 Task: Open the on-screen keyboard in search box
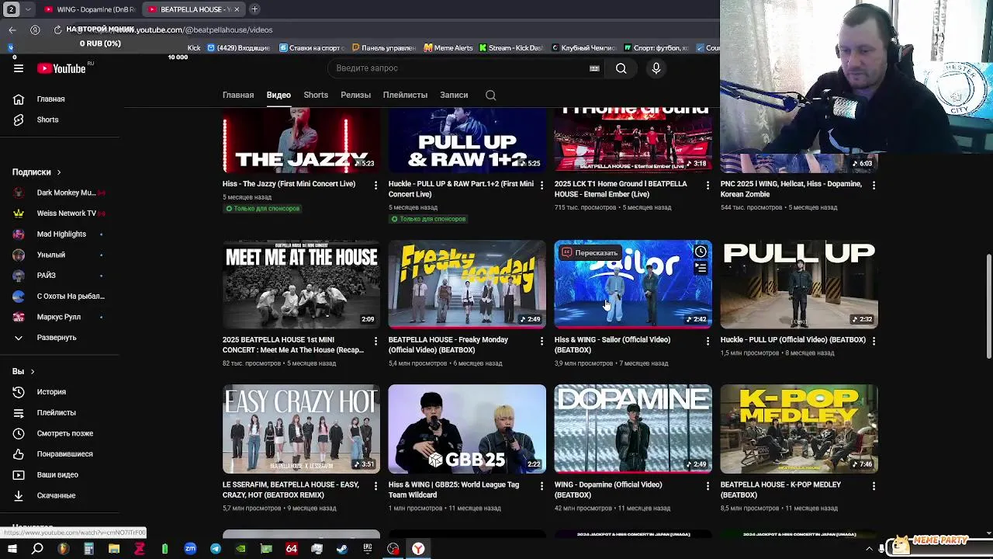coord(594,68)
